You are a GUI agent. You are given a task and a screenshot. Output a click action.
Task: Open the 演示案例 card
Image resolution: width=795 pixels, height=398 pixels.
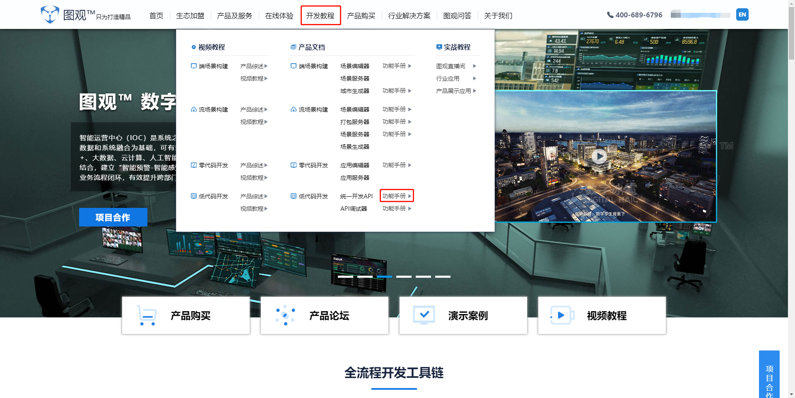tap(463, 315)
